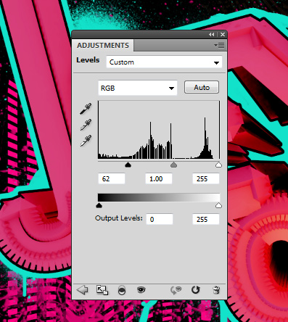Click the shadow input field showing 62
288x322 pixels.
(112, 179)
